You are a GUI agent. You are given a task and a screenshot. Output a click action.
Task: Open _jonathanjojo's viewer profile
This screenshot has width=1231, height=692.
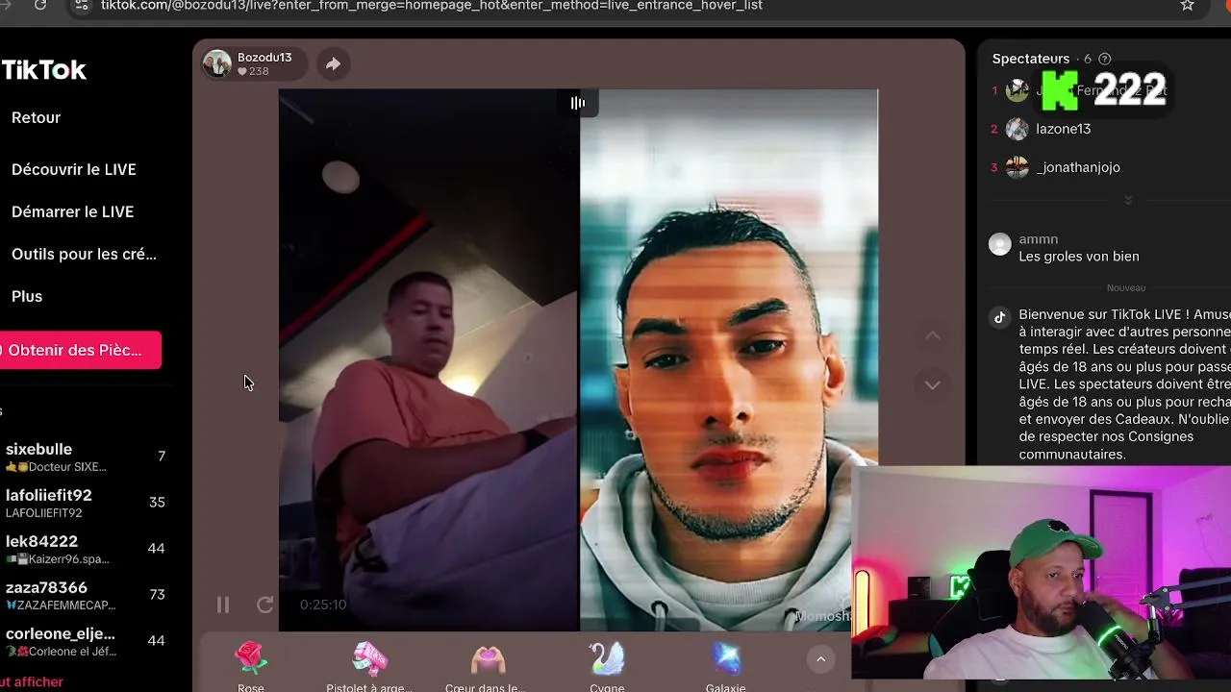coord(1078,167)
